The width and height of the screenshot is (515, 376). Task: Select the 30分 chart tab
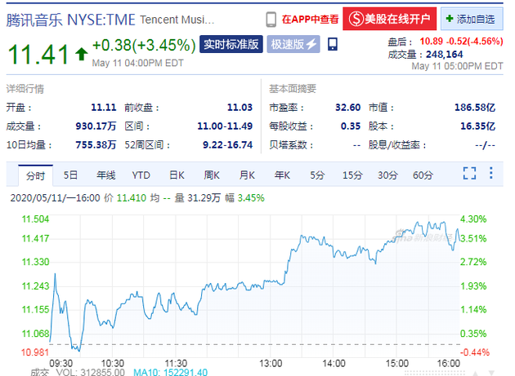tap(387, 175)
